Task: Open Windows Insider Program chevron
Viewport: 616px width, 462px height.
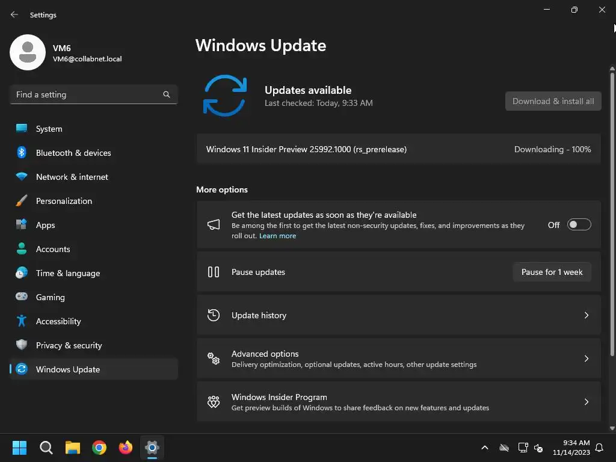Action: (586, 401)
